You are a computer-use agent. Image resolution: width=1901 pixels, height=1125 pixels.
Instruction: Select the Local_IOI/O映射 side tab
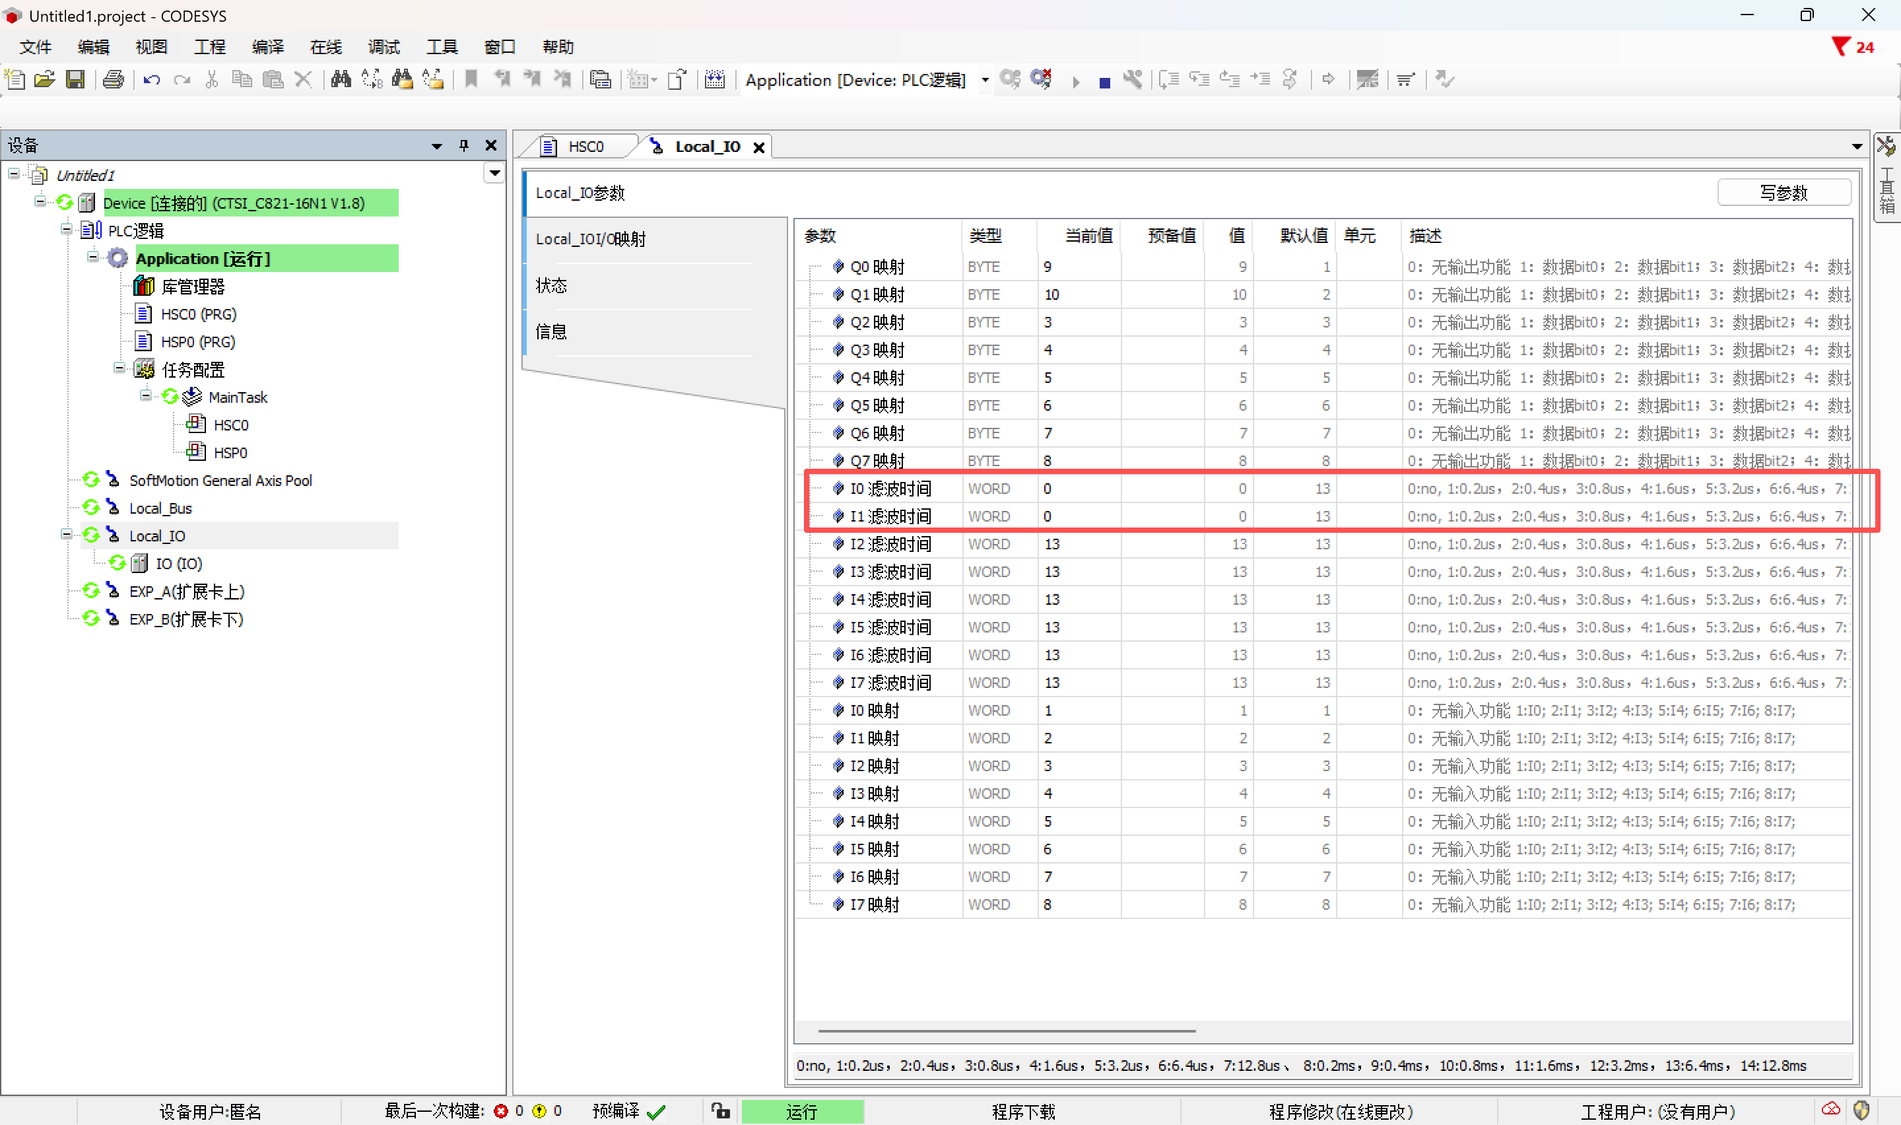coord(656,240)
